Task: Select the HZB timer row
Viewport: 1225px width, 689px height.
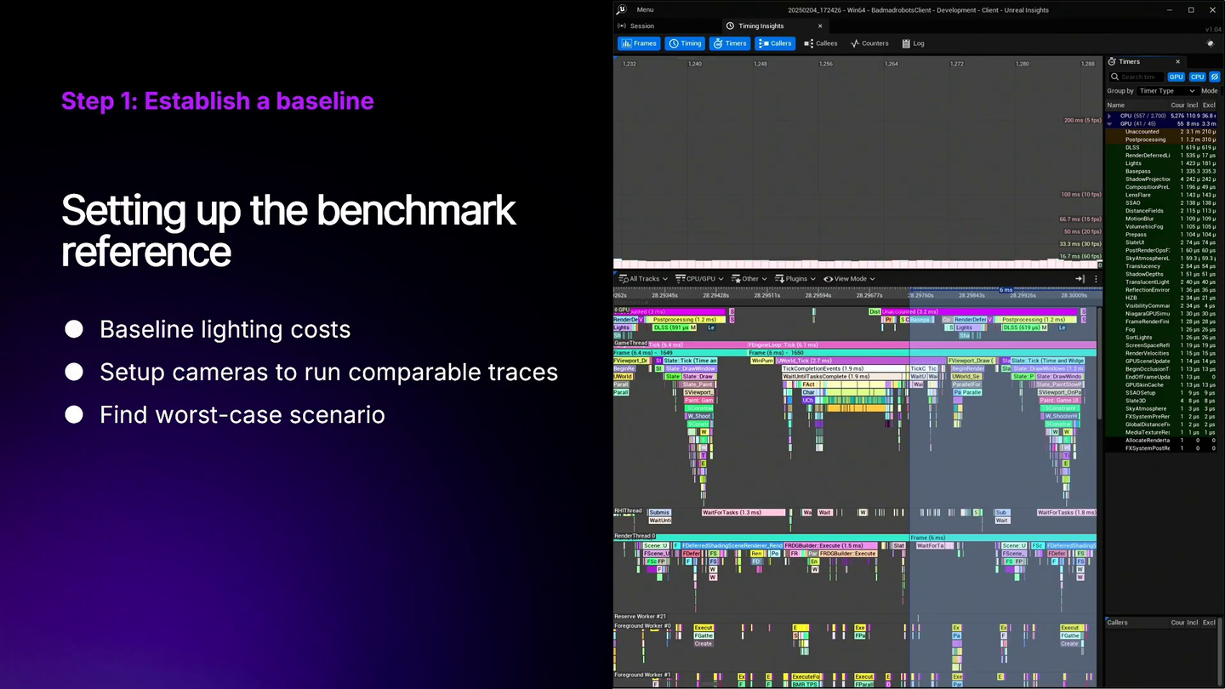Action: pyautogui.click(x=1163, y=298)
